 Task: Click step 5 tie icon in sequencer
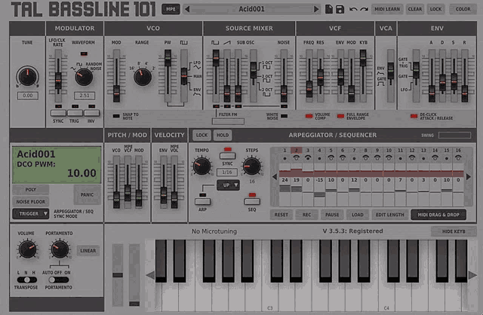(331, 158)
